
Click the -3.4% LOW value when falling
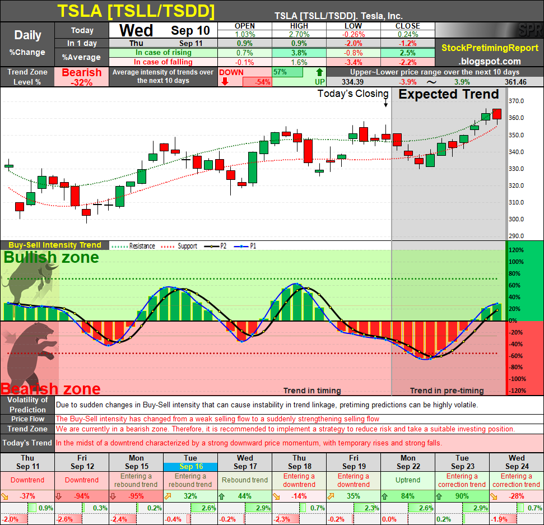(x=353, y=62)
